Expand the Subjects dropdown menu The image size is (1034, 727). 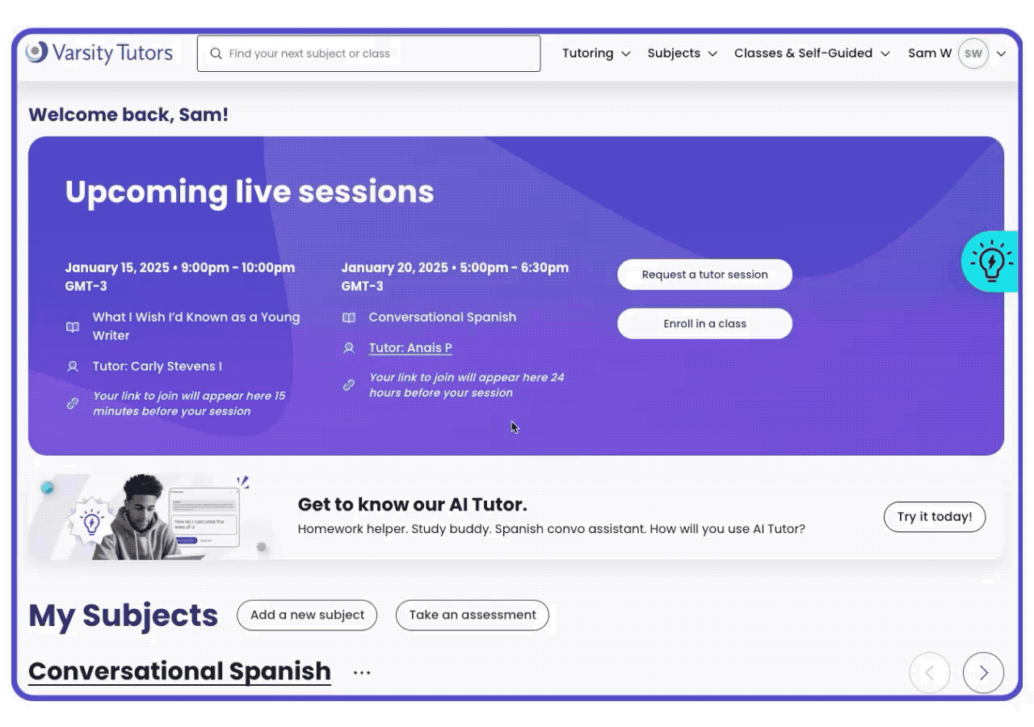(682, 53)
